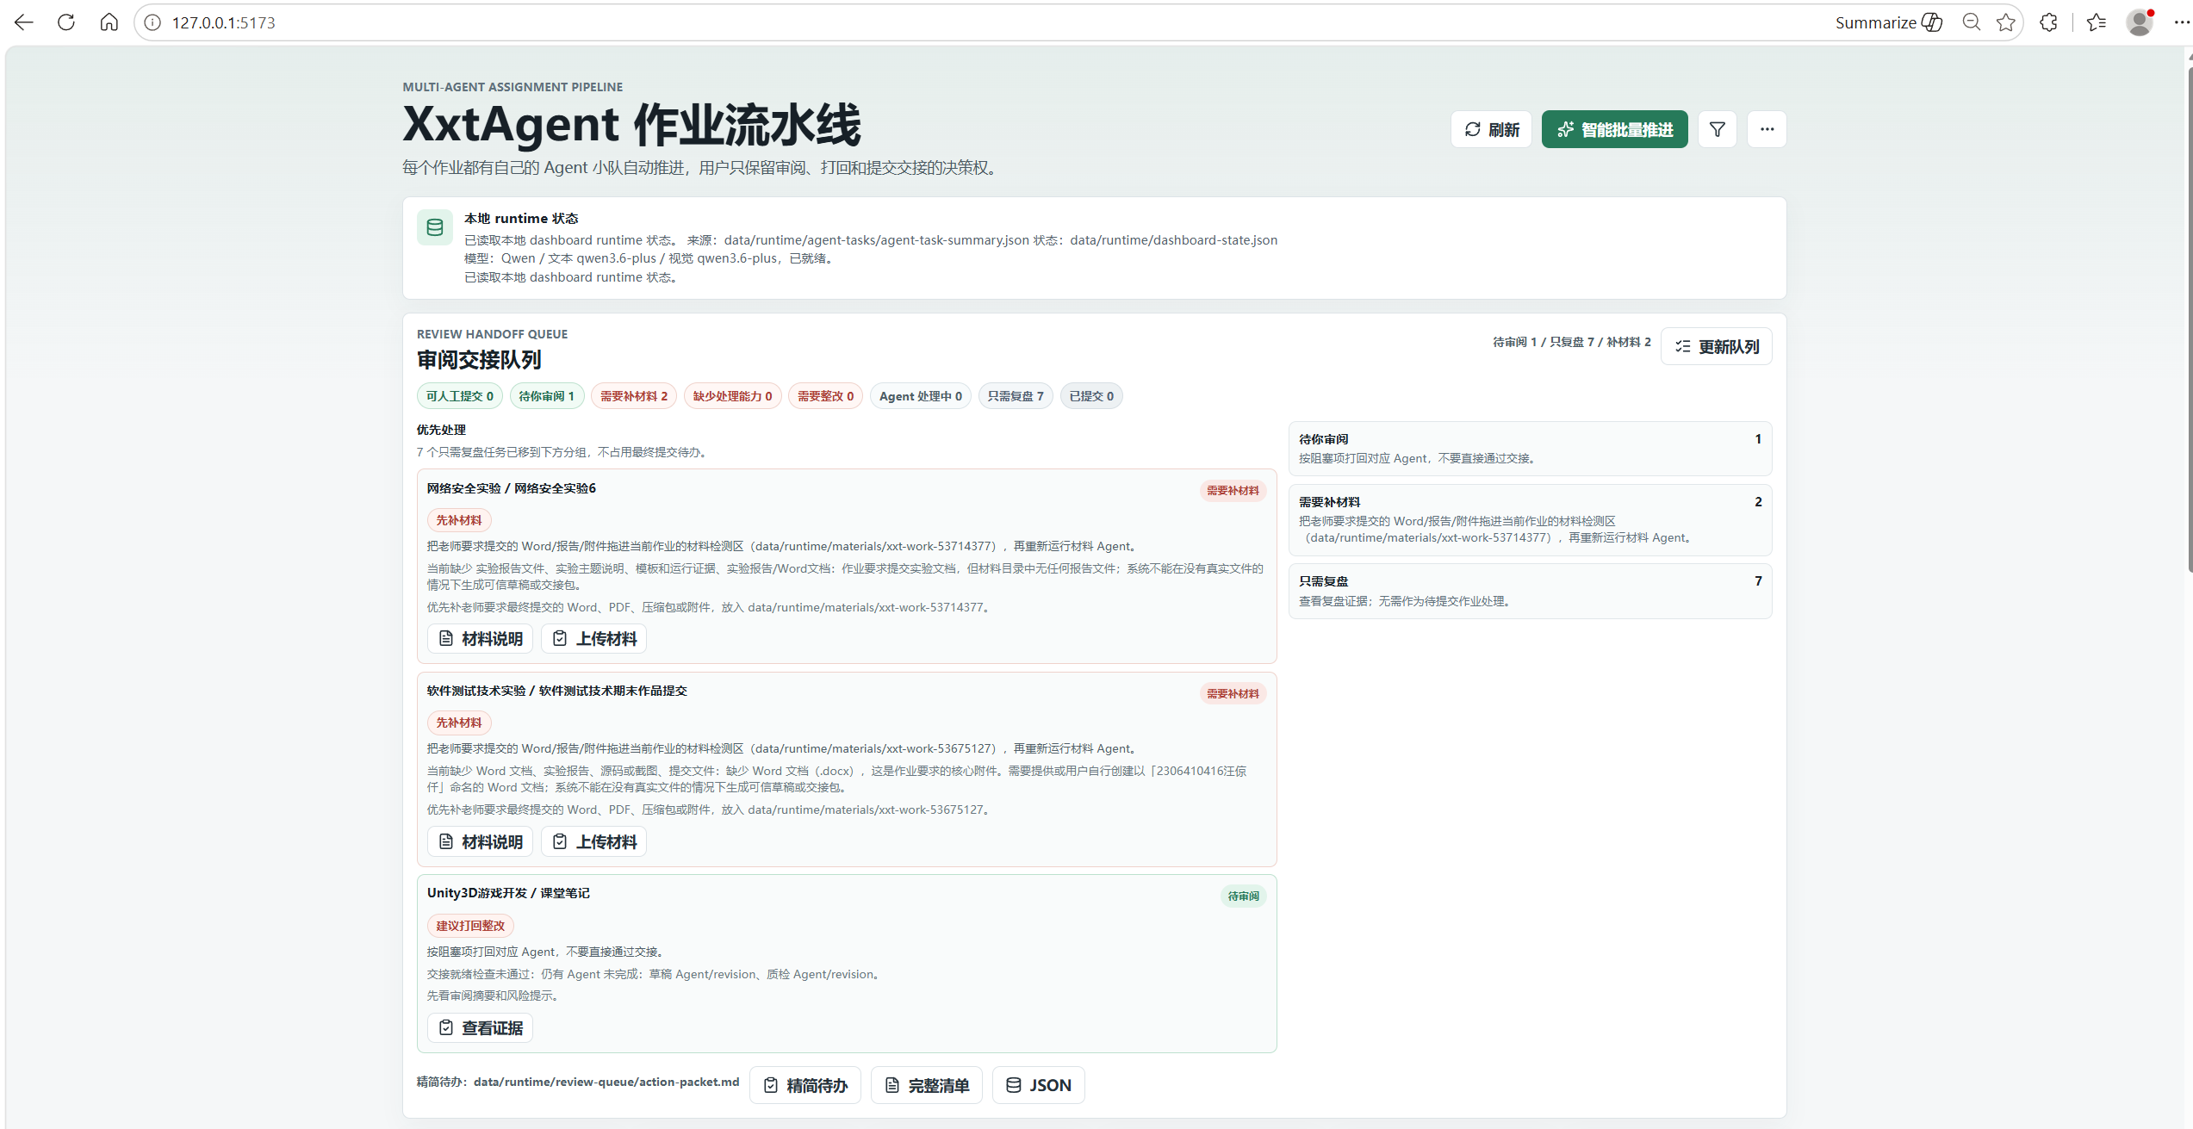Open the browser extensions puzzle icon
Viewport: 2193px width, 1129px height.
pyautogui.click(x=2049, y=22)
